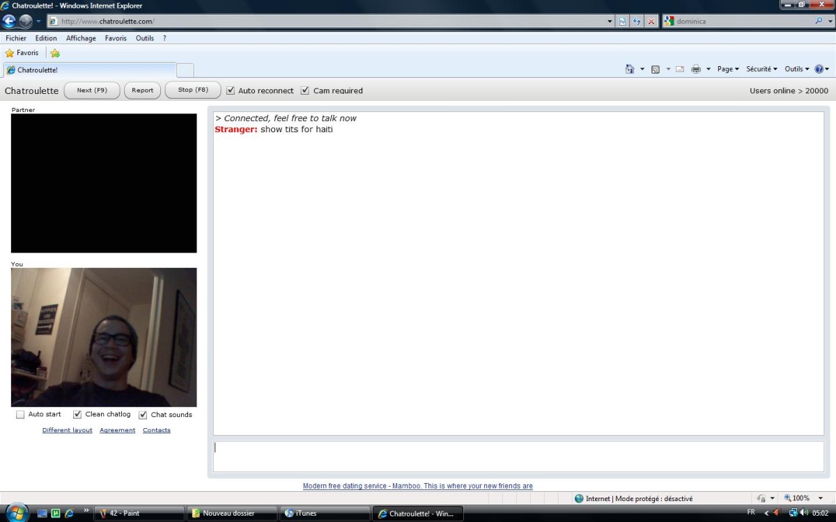This screenshot has width=836, height=522.
Task: Switch to 42 - Paint taskbar window
Action: pyautogui.click(x=139, y=514)
